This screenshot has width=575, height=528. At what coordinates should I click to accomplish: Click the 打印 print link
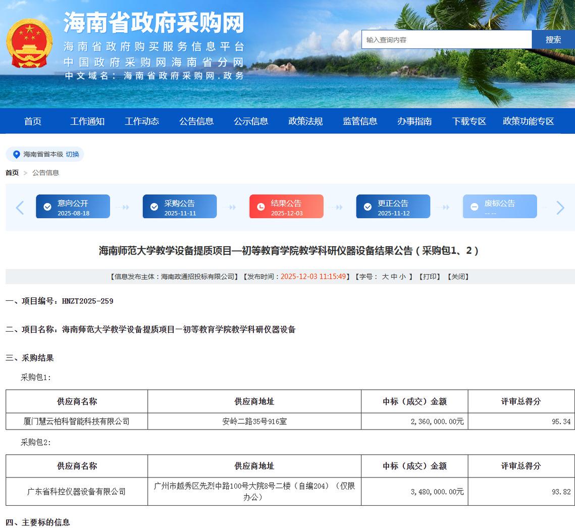point(430,277)
